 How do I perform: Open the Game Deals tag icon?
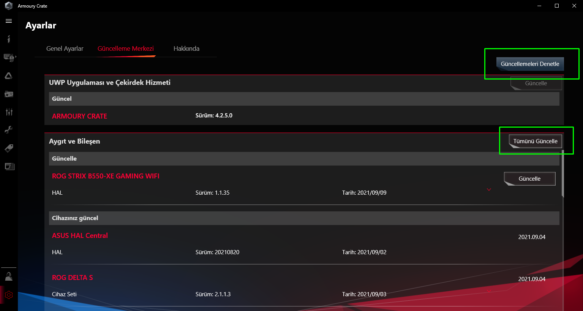pyautogui.click(x=9, y=148)
